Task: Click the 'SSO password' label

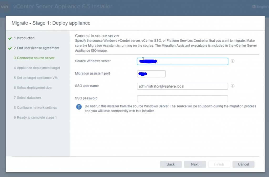Action: pyautogui.click(x=86, y=98)
